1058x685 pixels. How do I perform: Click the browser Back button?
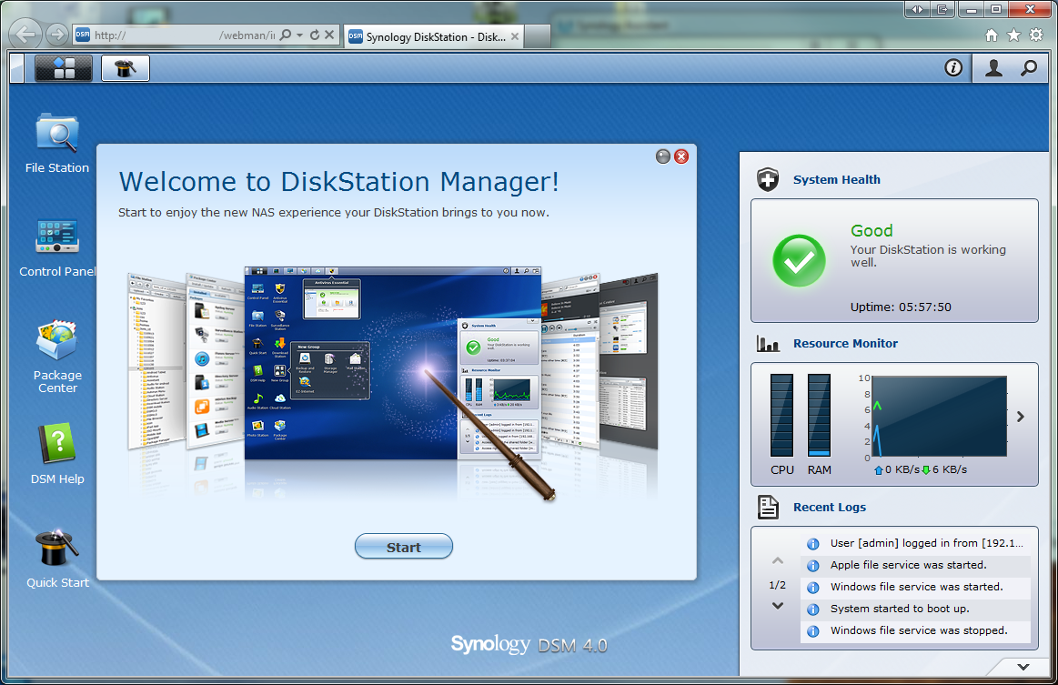click(x=25, y=35)
